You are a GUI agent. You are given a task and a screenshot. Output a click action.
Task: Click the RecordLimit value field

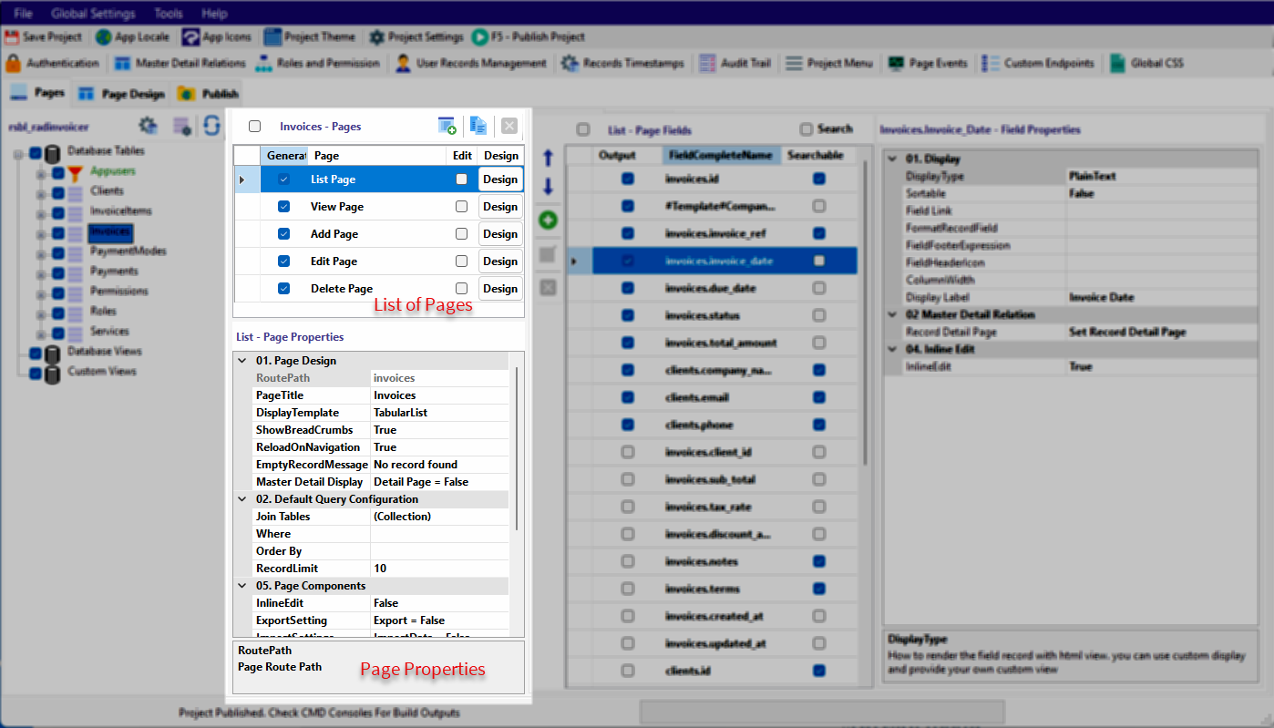point(439,569)
